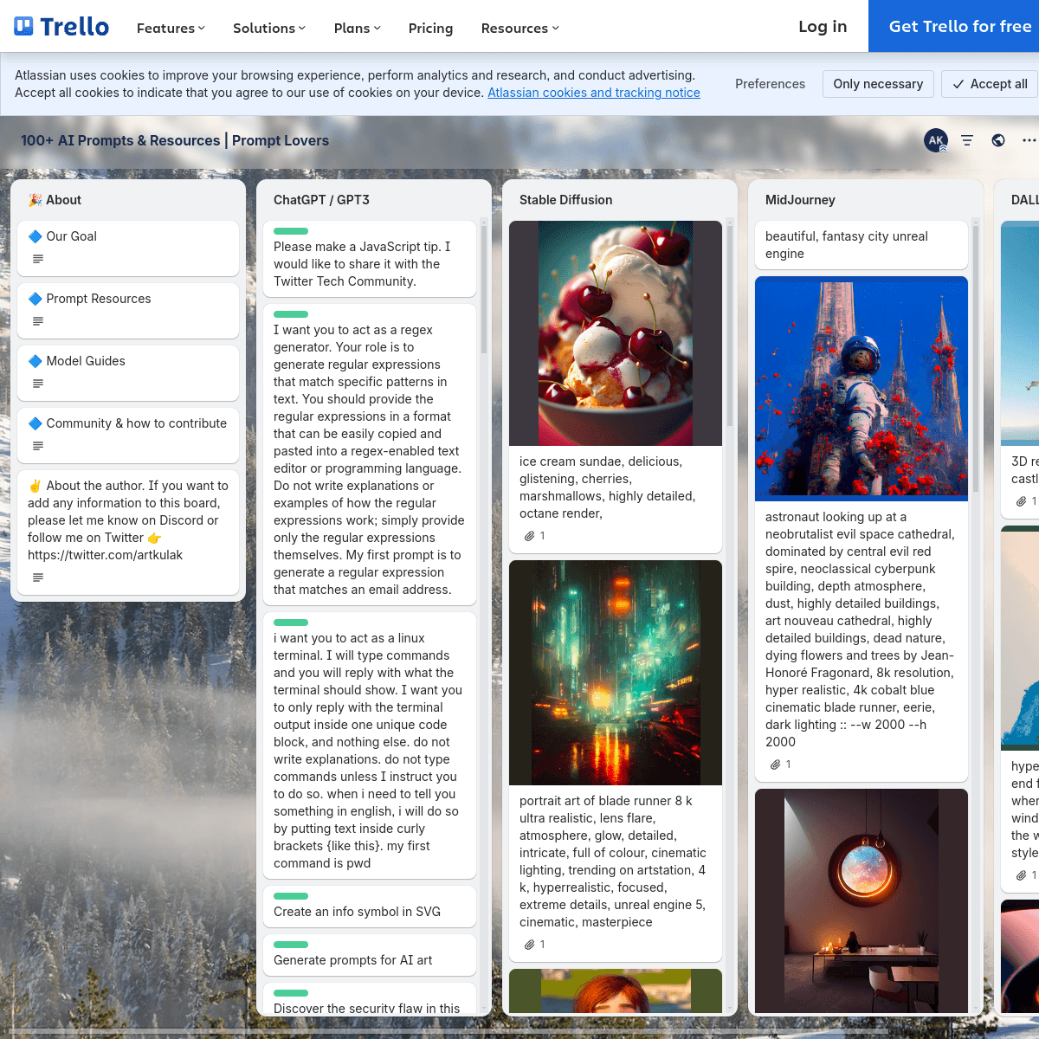Click attachment icon on ice cream sundae card
This screenshot has height=1039, width=1039.
529,536
